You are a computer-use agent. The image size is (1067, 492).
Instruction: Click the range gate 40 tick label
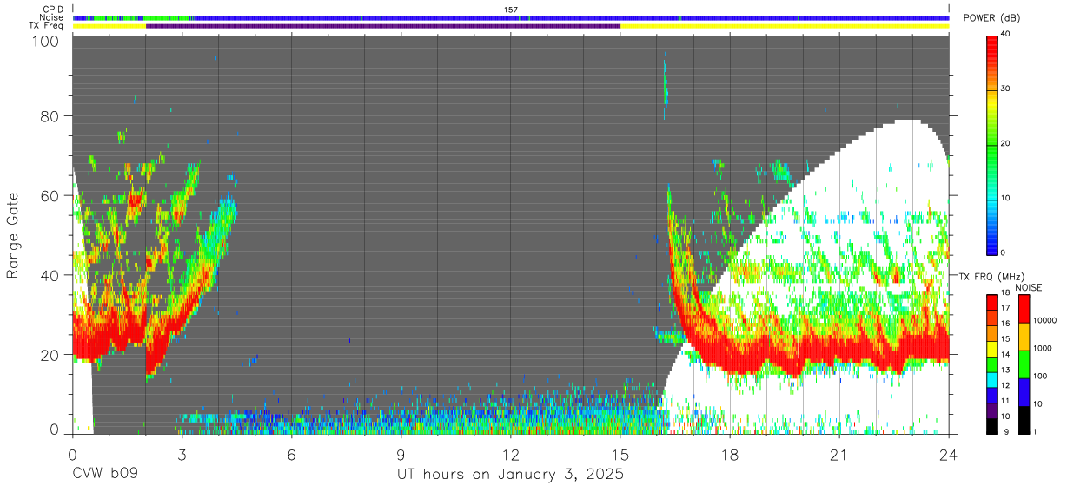[49, 275]
